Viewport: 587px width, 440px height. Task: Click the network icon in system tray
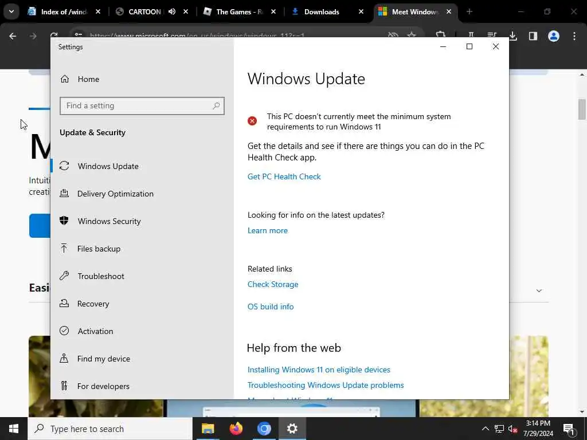(x=499, y=429)
